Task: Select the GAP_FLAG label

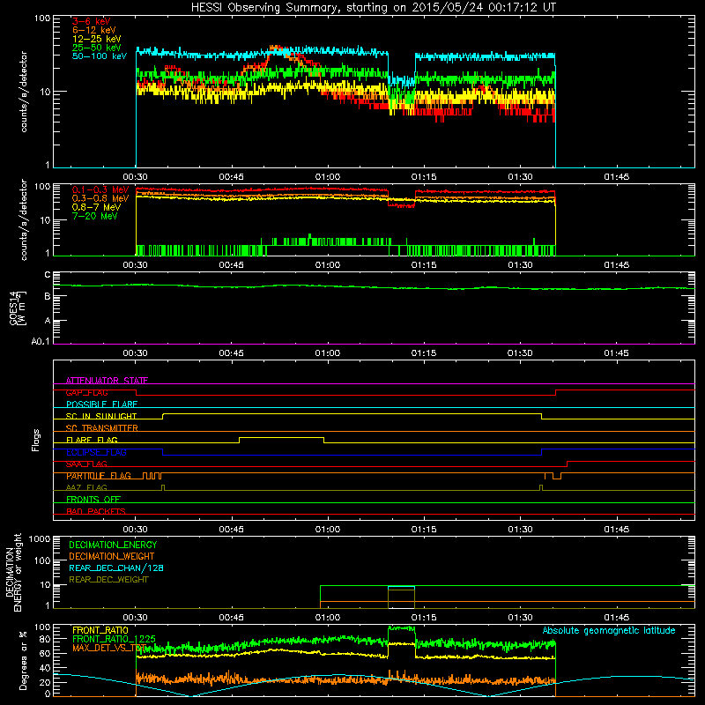Action: click(86, 392)
